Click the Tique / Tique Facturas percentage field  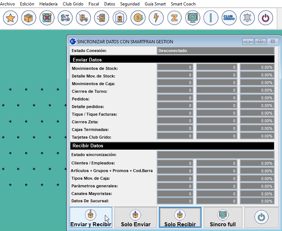(257, 113)
